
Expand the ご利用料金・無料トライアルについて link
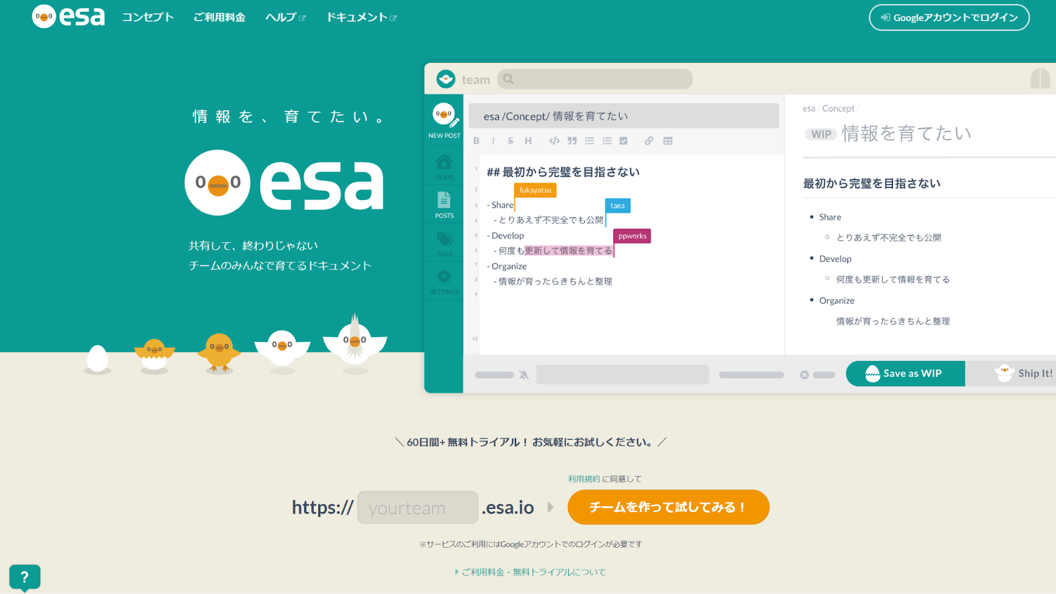point(530,572)
